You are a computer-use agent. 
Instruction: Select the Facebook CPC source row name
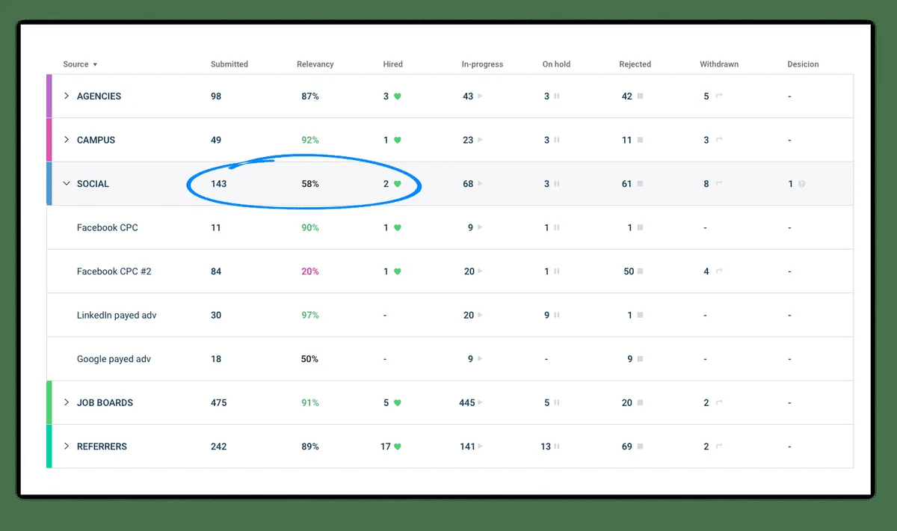coord(108,227)
